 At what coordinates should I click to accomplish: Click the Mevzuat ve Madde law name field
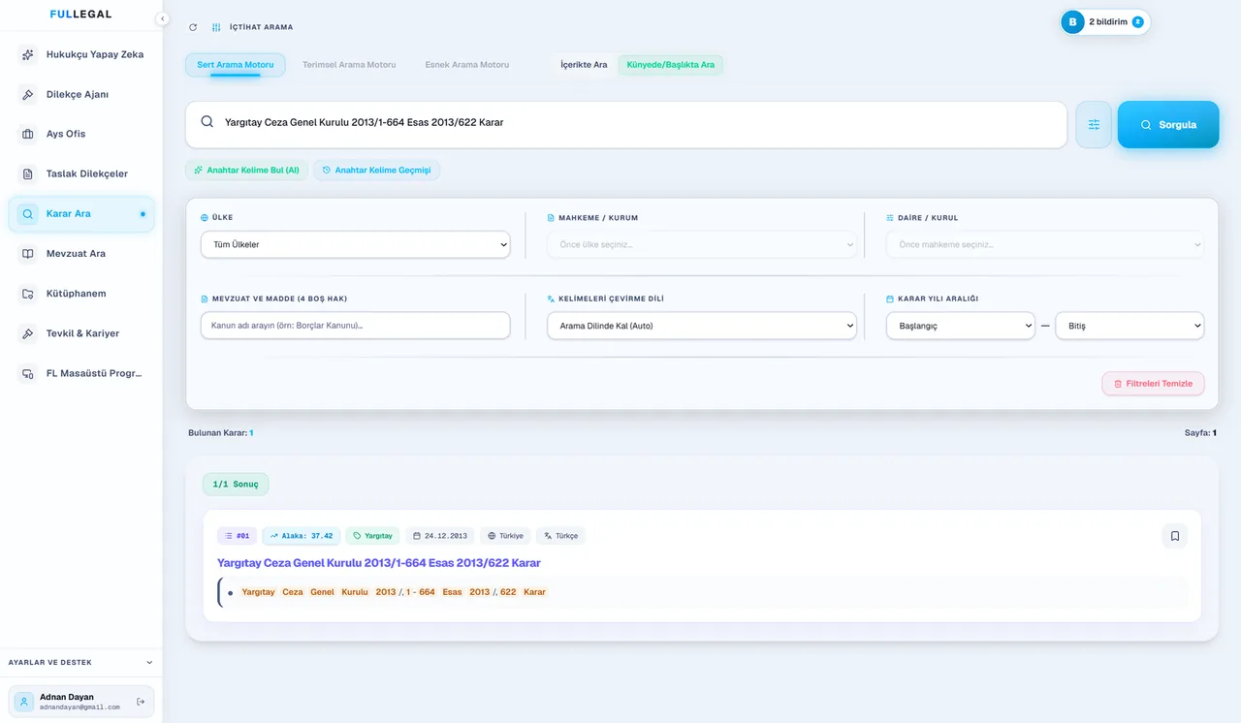pos(355,326)
